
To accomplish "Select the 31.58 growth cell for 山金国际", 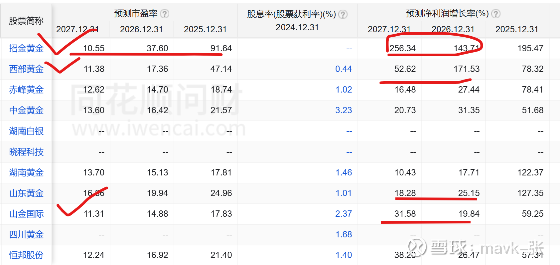I will point(405,214).
